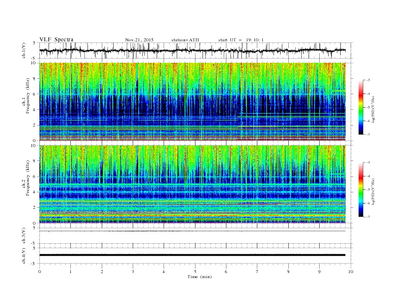Screen dimensions: 395x305
Task: Click the ch.4 voltage trace band
Action: click(x=192, y=255)
